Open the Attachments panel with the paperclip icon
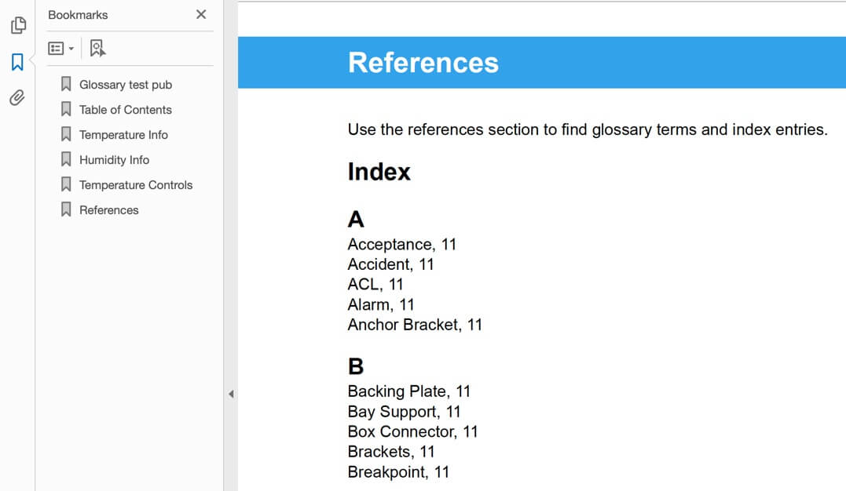The width and height of the screenshot is (846, 491). click(17, 97)
